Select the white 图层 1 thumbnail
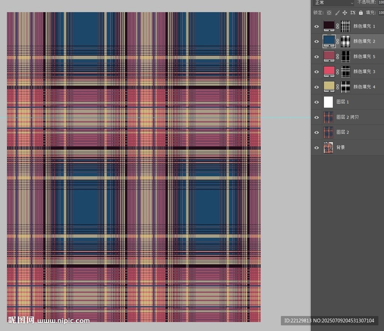 [328, 102]
